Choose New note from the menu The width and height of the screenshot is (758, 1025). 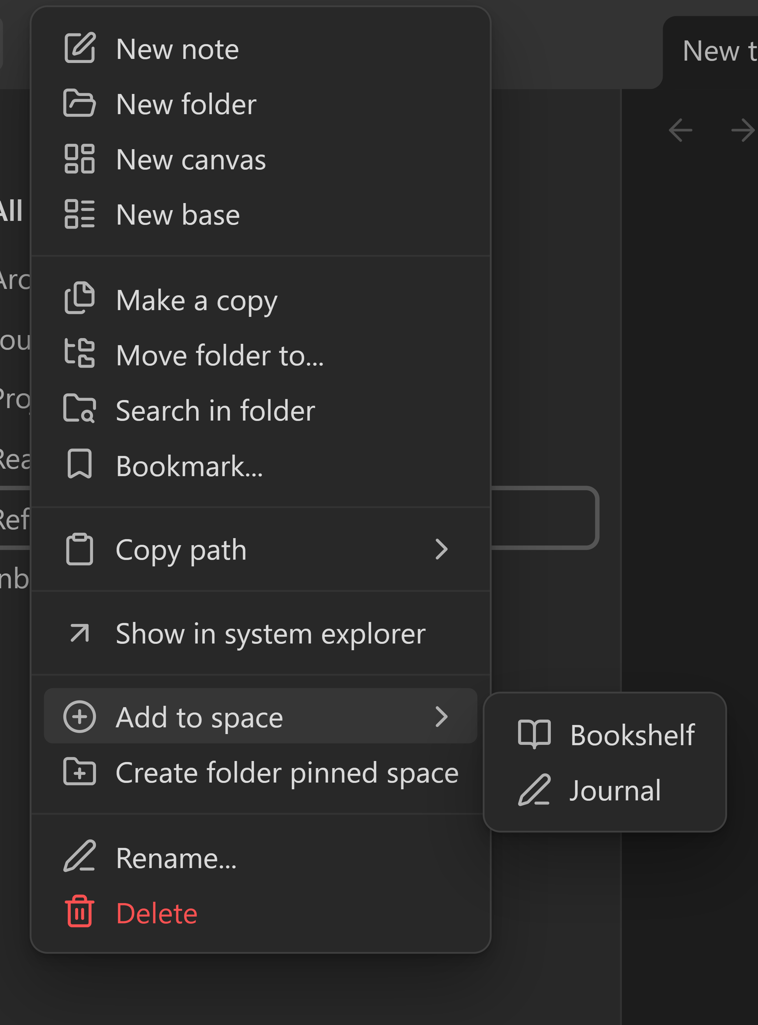pyautogui.click(x=261, y=48)
